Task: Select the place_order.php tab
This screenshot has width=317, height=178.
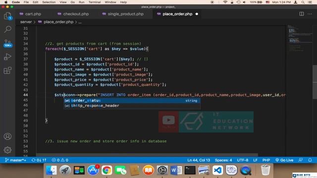Action: (x=177, y=14)
